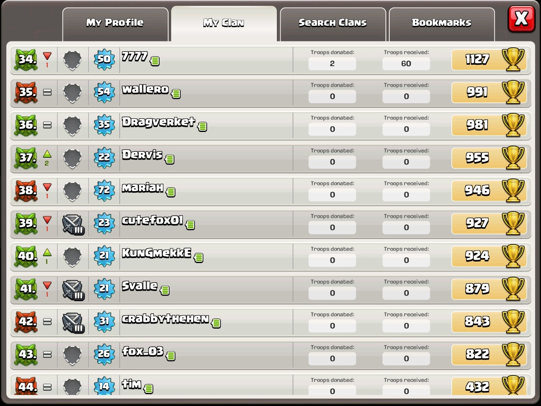Viewport: 541px width, 406px height.
Task: Click the red rank 38 clan badge
Action: [x=27, y=191]
